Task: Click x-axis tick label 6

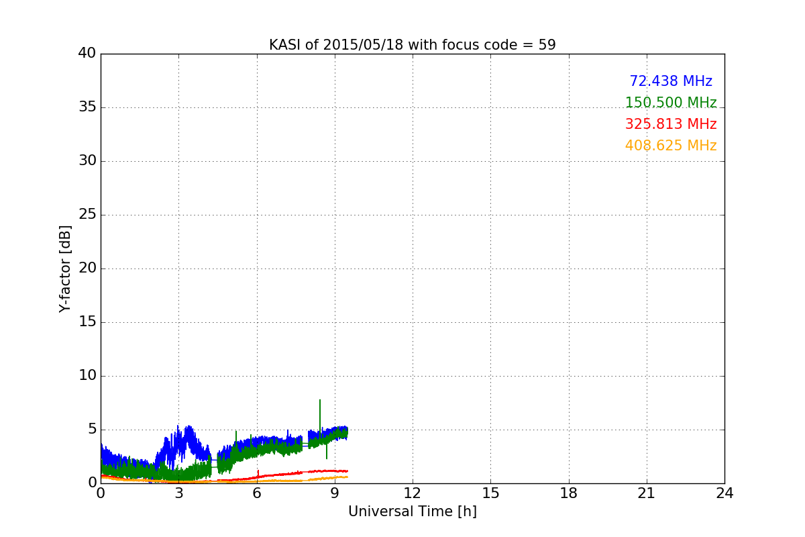Action: pos(257,493)
